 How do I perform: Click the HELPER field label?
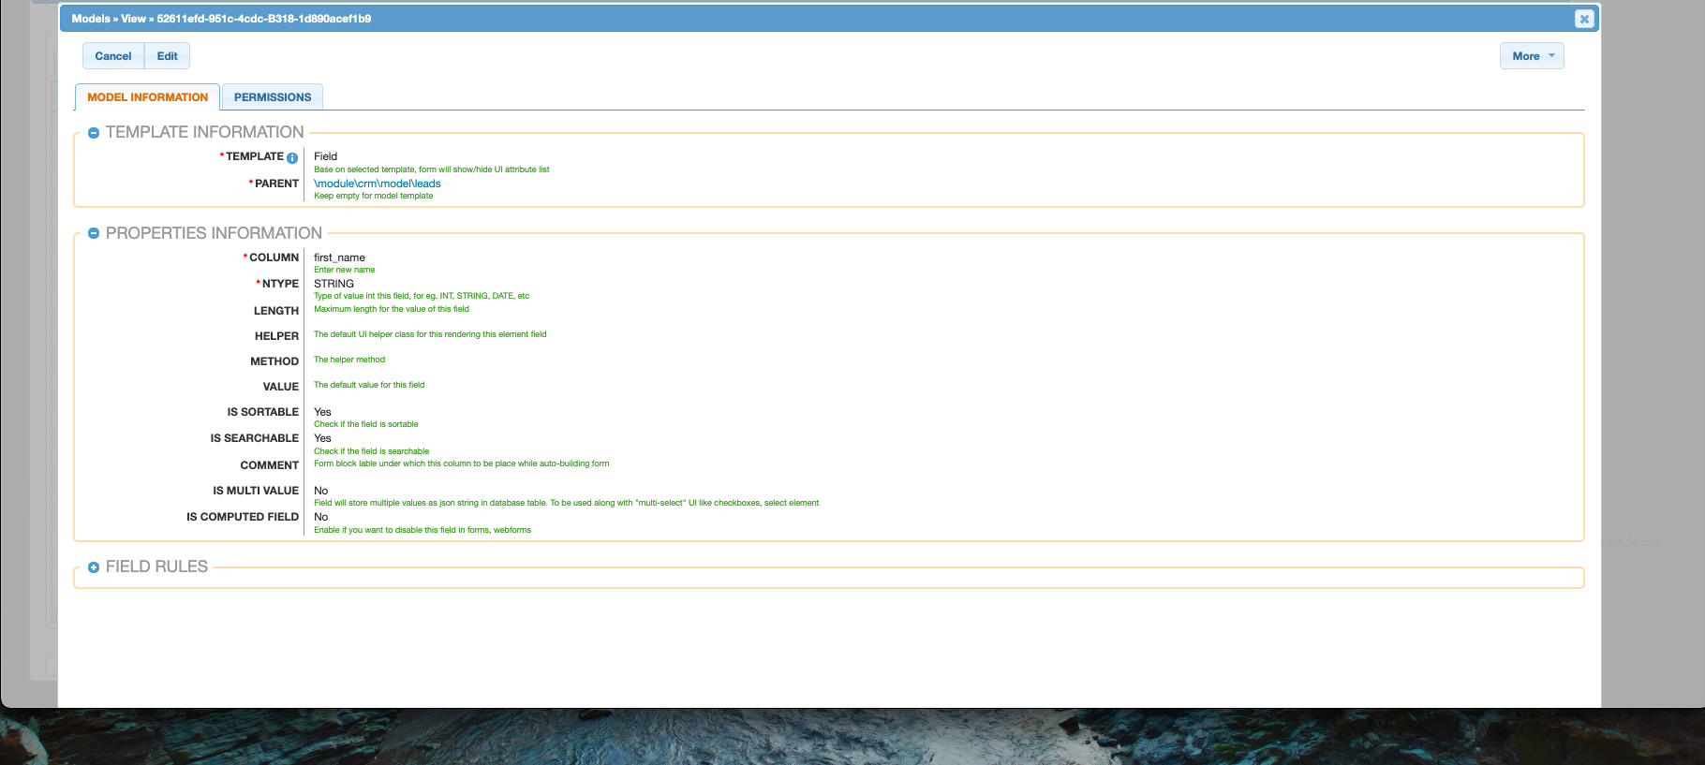(x=276, y=336)
